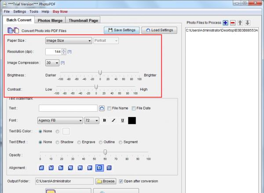Move selected photo down with arrow icon
Viewport: 264px width, 193px height.
pos(247,22)
